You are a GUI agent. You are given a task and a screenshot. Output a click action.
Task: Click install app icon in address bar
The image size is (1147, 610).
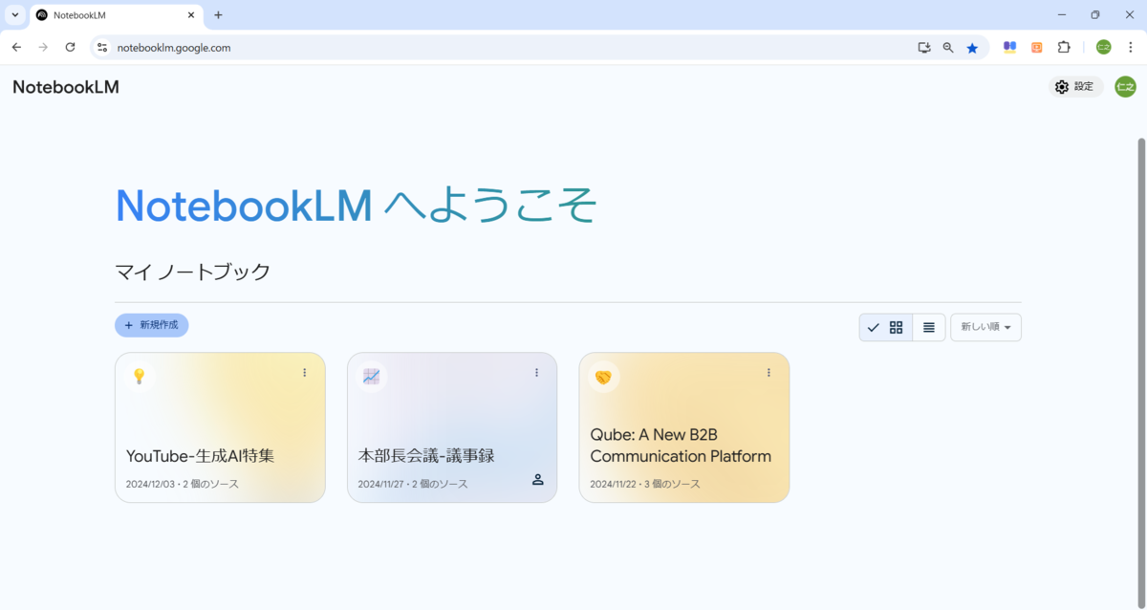click(924, 47)
